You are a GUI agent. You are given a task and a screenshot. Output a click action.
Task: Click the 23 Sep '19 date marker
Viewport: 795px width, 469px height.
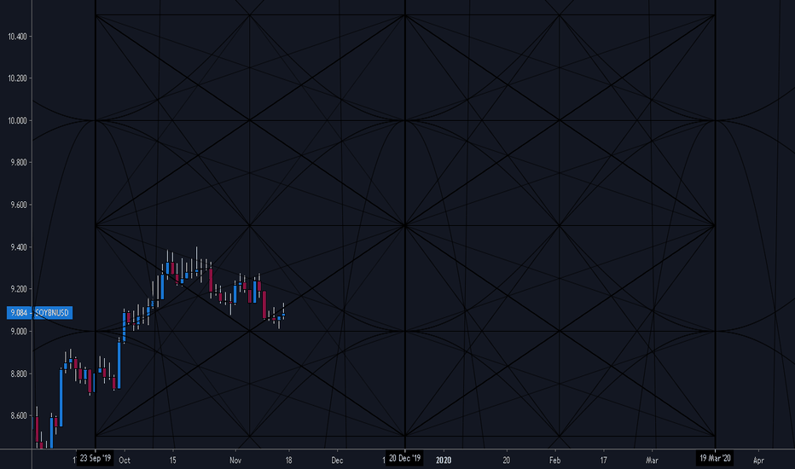(96, 459)
